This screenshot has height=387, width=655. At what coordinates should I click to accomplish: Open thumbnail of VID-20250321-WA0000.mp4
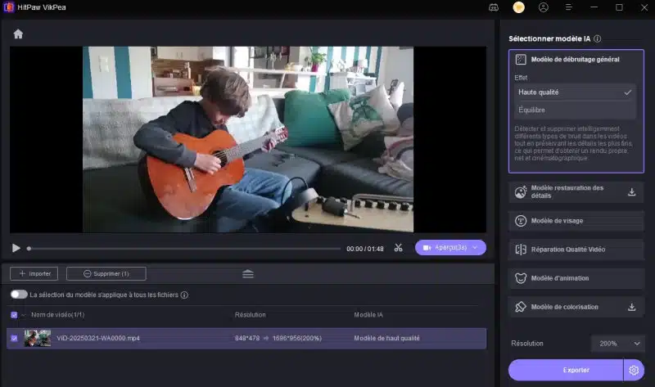(37, 338)
